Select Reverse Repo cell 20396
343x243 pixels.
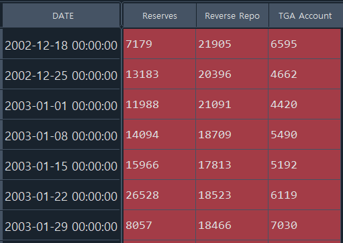coord(232,74)
